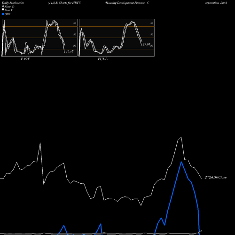Click the 80 level label in FAST chart

(x=75, y=23)
